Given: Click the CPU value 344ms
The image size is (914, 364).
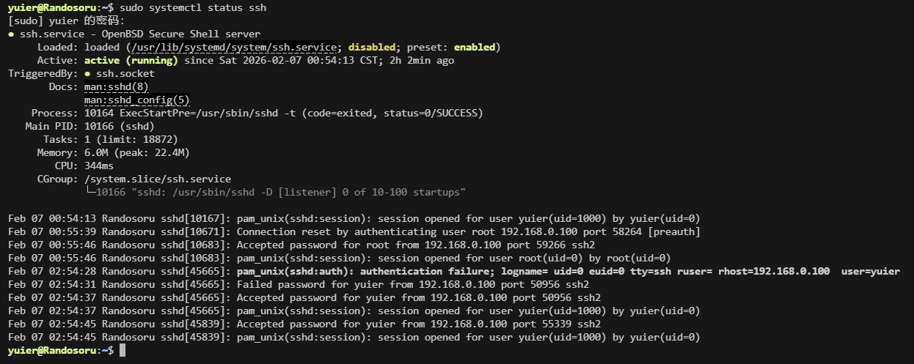Looking at the screenshot, I should [98, 166].
